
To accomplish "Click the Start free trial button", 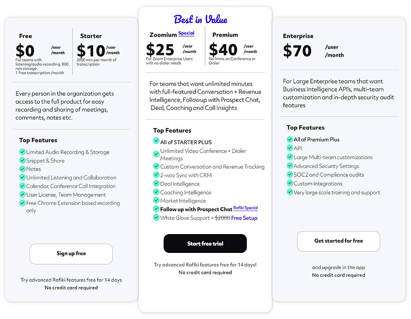I will (205, 243).
